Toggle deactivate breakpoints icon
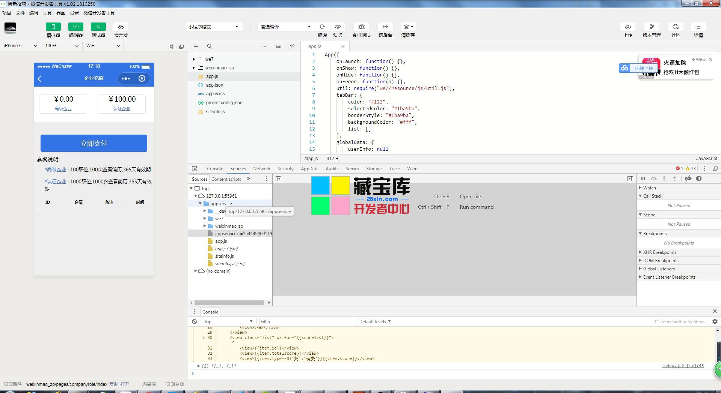The width and height of the screenshot is (721, 393). [688, 179]
